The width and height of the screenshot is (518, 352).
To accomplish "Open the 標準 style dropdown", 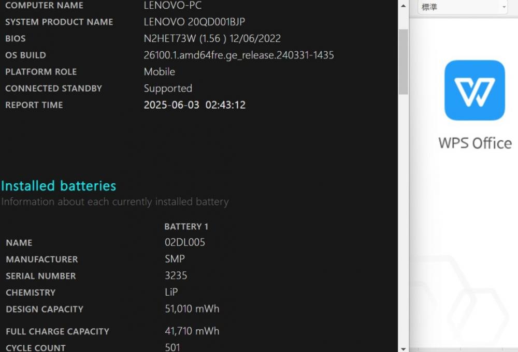I will pyautogui.click(x=462, y=7).
